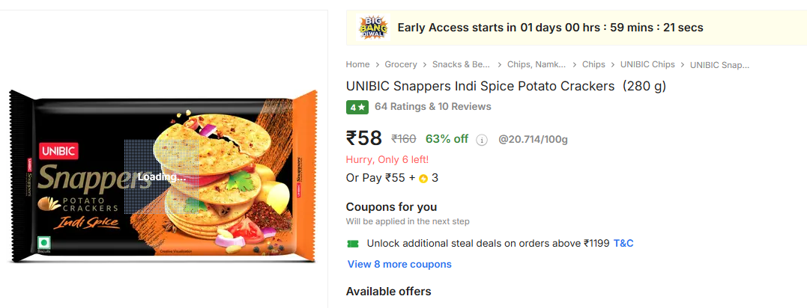This screenshot has width=807, height=308.
Task: Go to Home in the breadcrumb
Action: click(357, 65)
